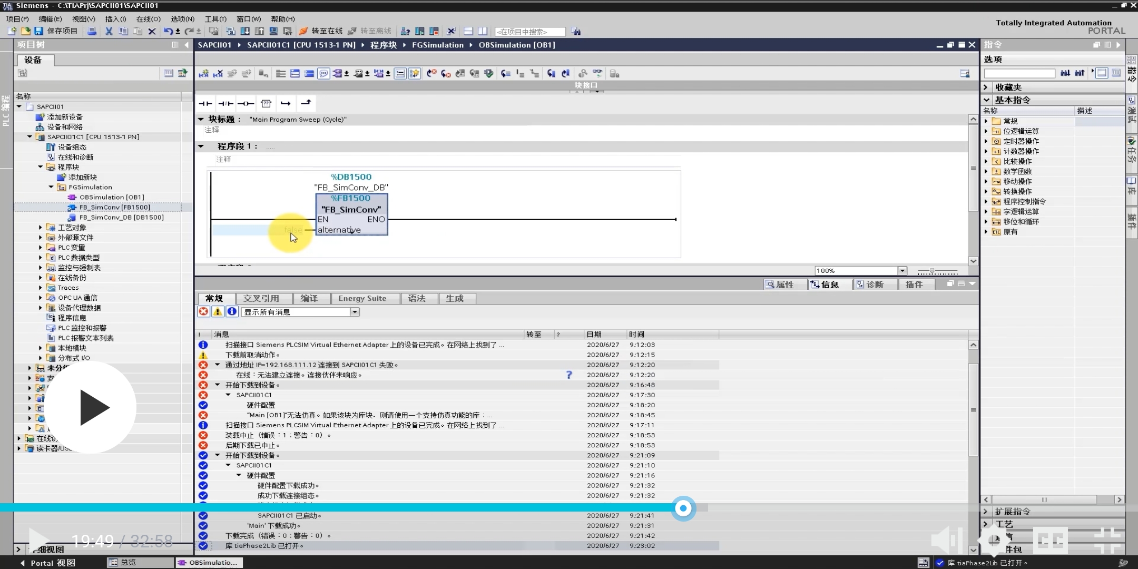
Task: Click the project search input field
Action: tap(529, 32)
